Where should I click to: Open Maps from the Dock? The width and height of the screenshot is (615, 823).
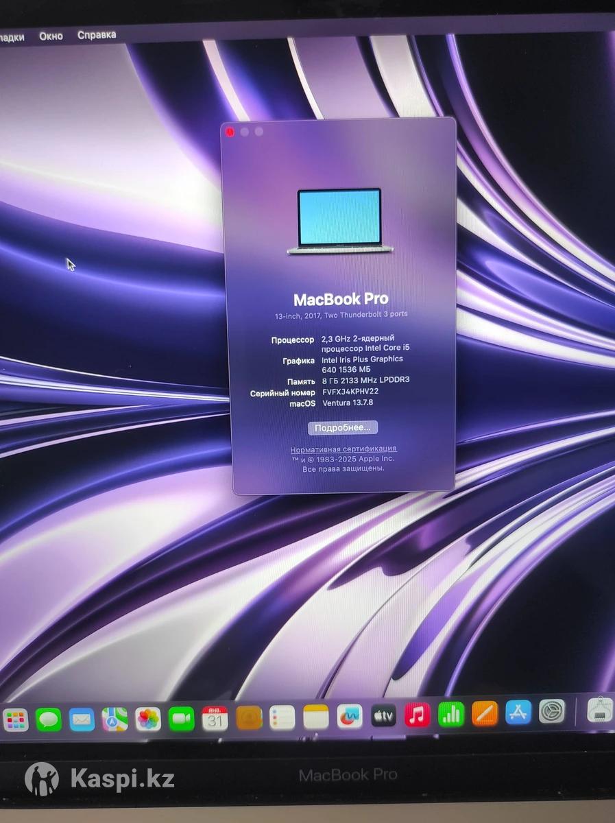114,719
